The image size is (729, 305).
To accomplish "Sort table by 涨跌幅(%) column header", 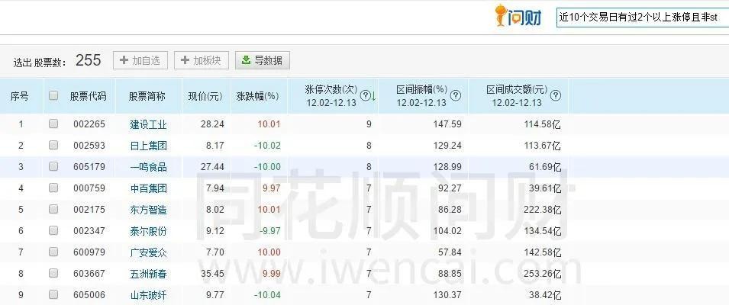I will [257, 96].
